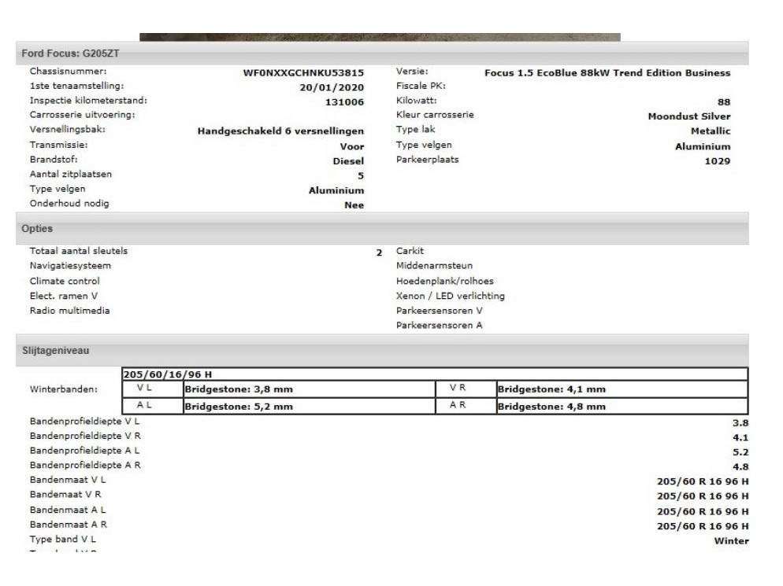
Task: Select the body colour 'Moondust Silver'
Action: tap(689, 116)
